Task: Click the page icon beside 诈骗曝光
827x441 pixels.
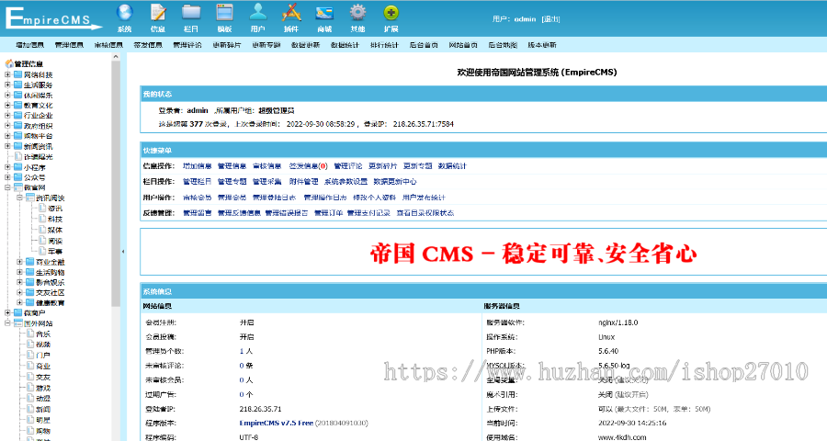Action: click(x=18, y=157)
